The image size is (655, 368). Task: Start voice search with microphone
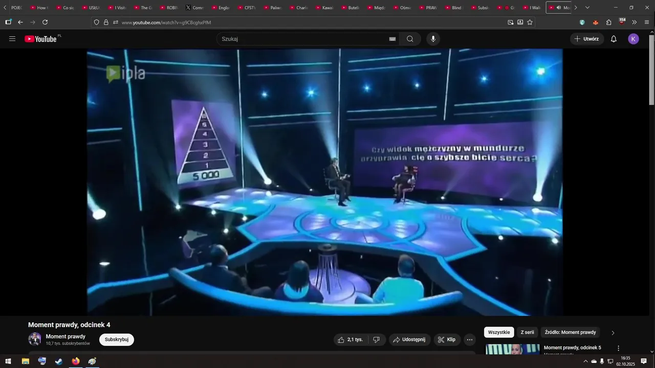click(433, 39)
